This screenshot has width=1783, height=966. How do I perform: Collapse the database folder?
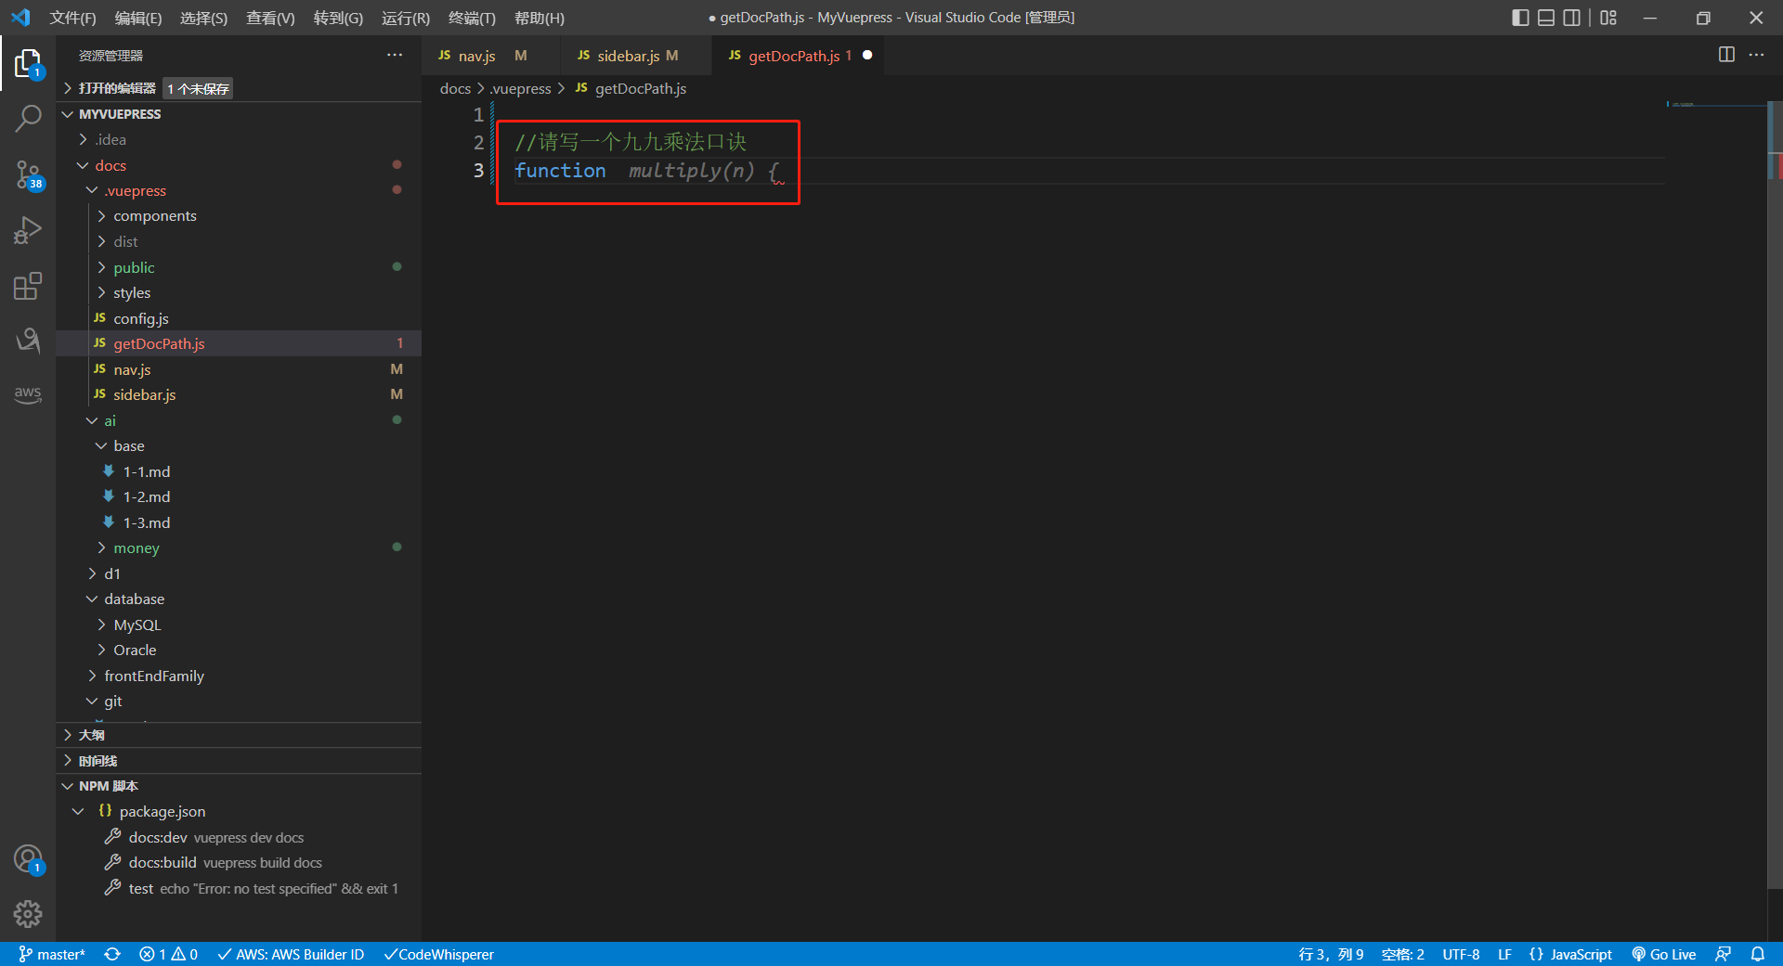coord(134,599)
